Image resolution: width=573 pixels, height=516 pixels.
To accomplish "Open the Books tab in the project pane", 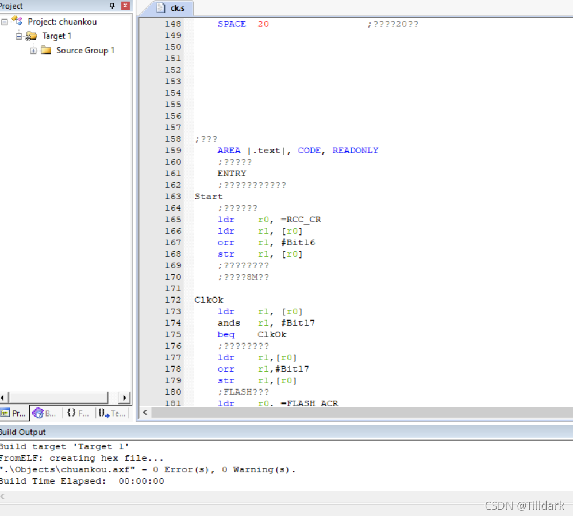I will click(45, 413).
